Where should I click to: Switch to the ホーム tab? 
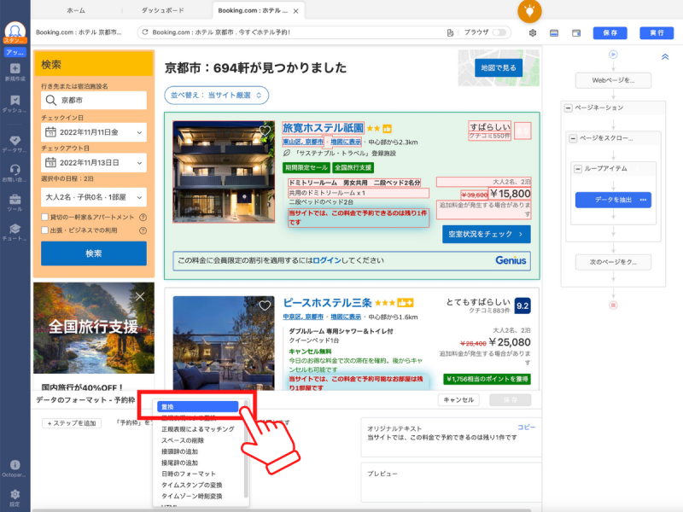[x=76, y=10]
